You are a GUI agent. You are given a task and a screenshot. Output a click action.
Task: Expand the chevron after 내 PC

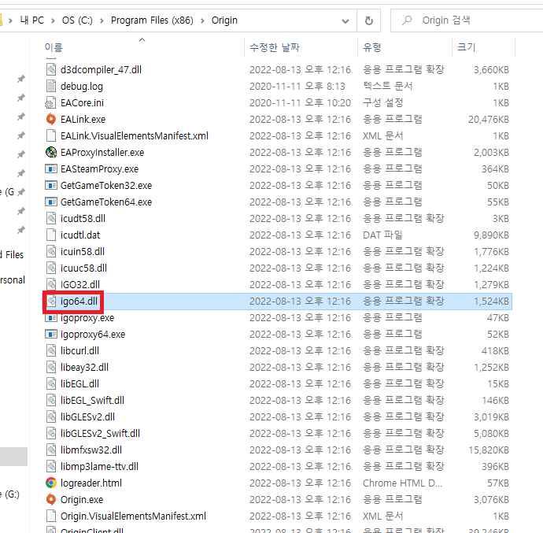[x=53, y=20]
